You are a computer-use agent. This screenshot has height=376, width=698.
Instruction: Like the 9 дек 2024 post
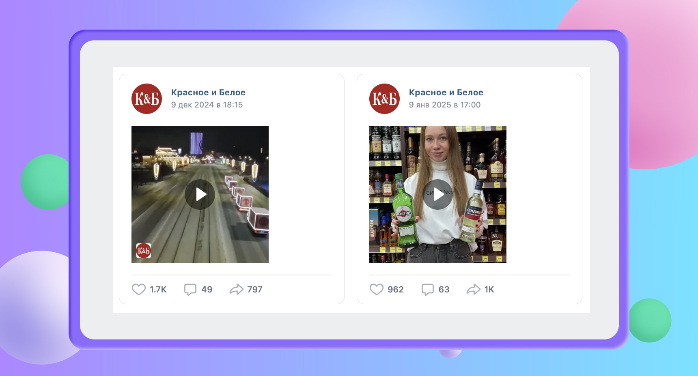tap(139, 289)
